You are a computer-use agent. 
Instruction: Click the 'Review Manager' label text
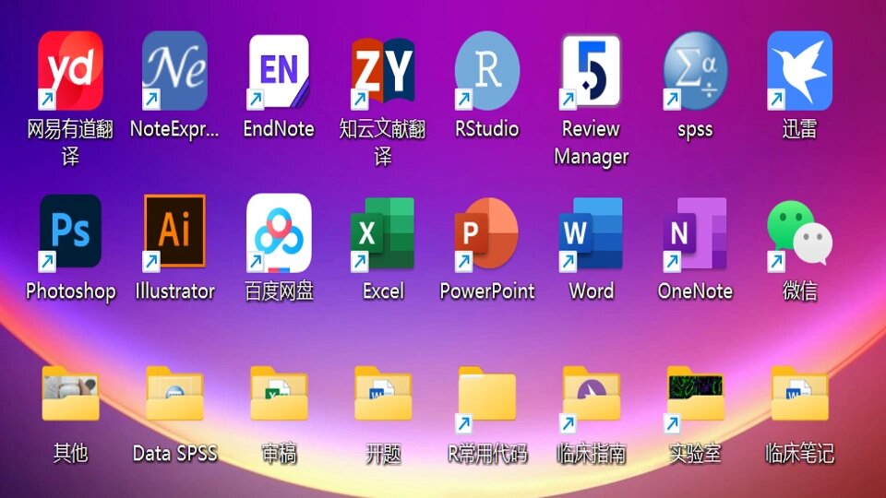tap(591, 143)
